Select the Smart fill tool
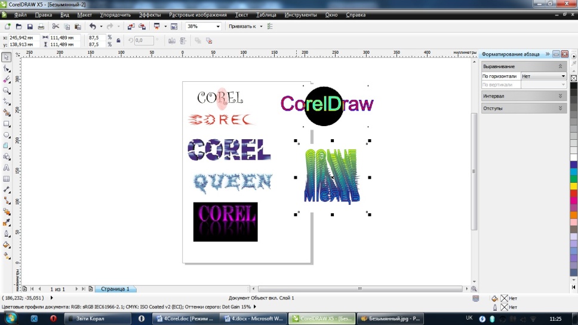This screenshot has width=578, height=325. (x=6, y=112)
